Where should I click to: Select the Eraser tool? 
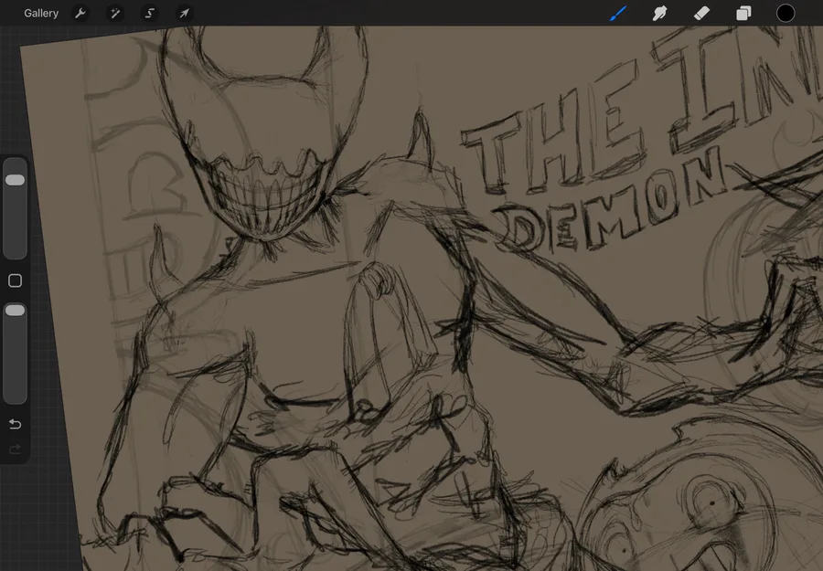(701, 13)
